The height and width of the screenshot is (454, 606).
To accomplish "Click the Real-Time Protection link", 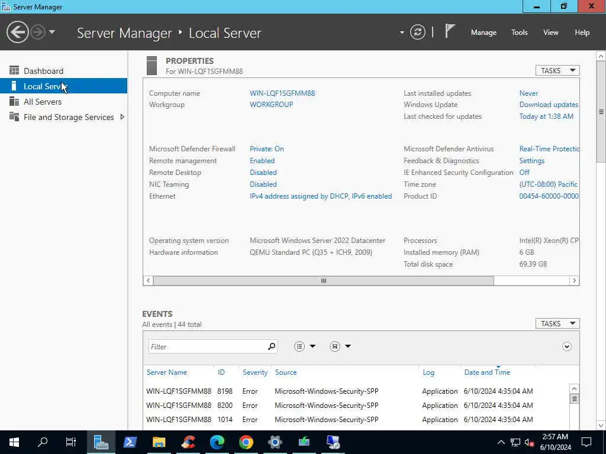I will click(549, 148).
